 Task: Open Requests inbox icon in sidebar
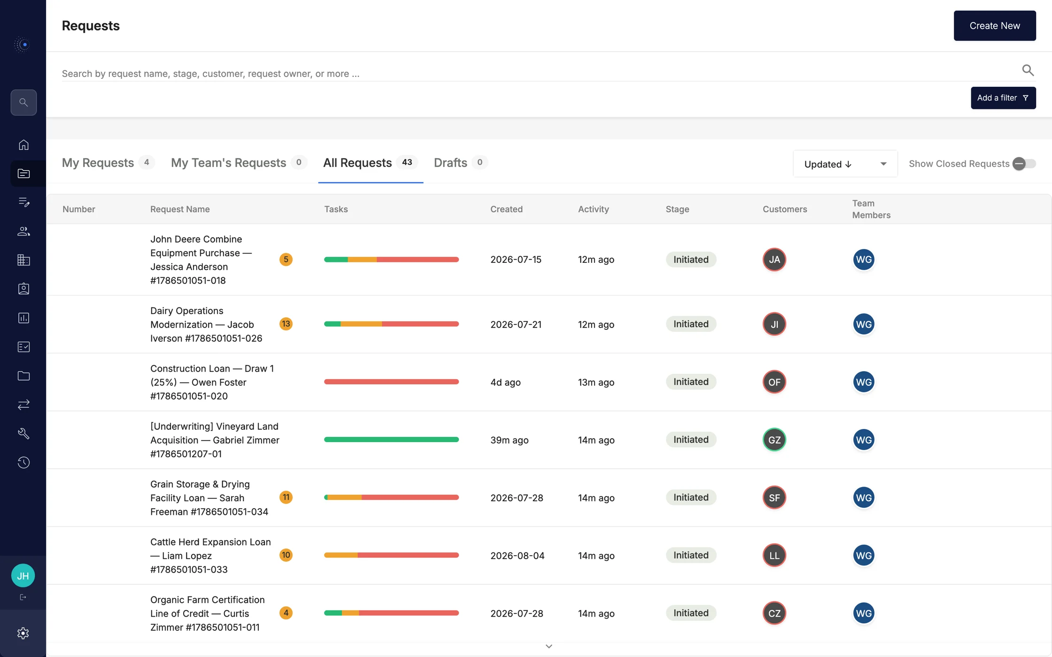[23, 174]
